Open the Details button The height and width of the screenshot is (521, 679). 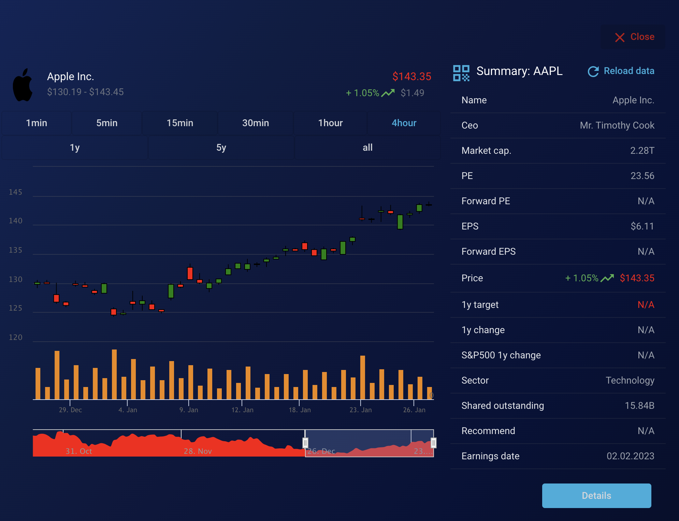596,495
